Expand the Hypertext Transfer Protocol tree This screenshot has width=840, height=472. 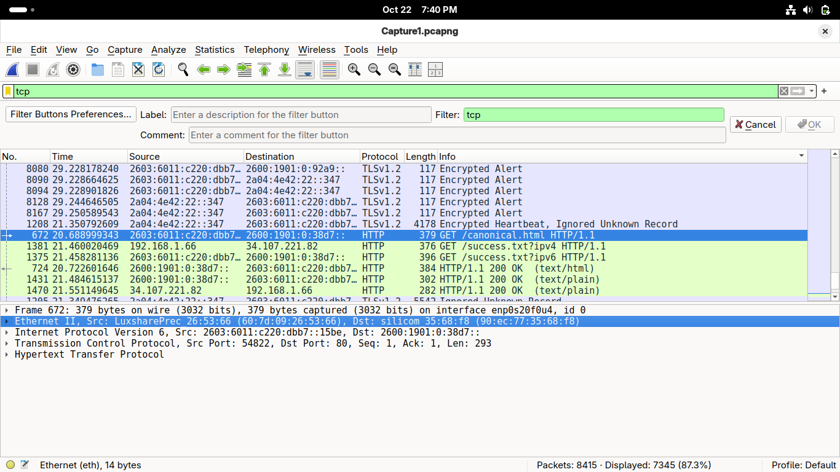tap(7, 355)
